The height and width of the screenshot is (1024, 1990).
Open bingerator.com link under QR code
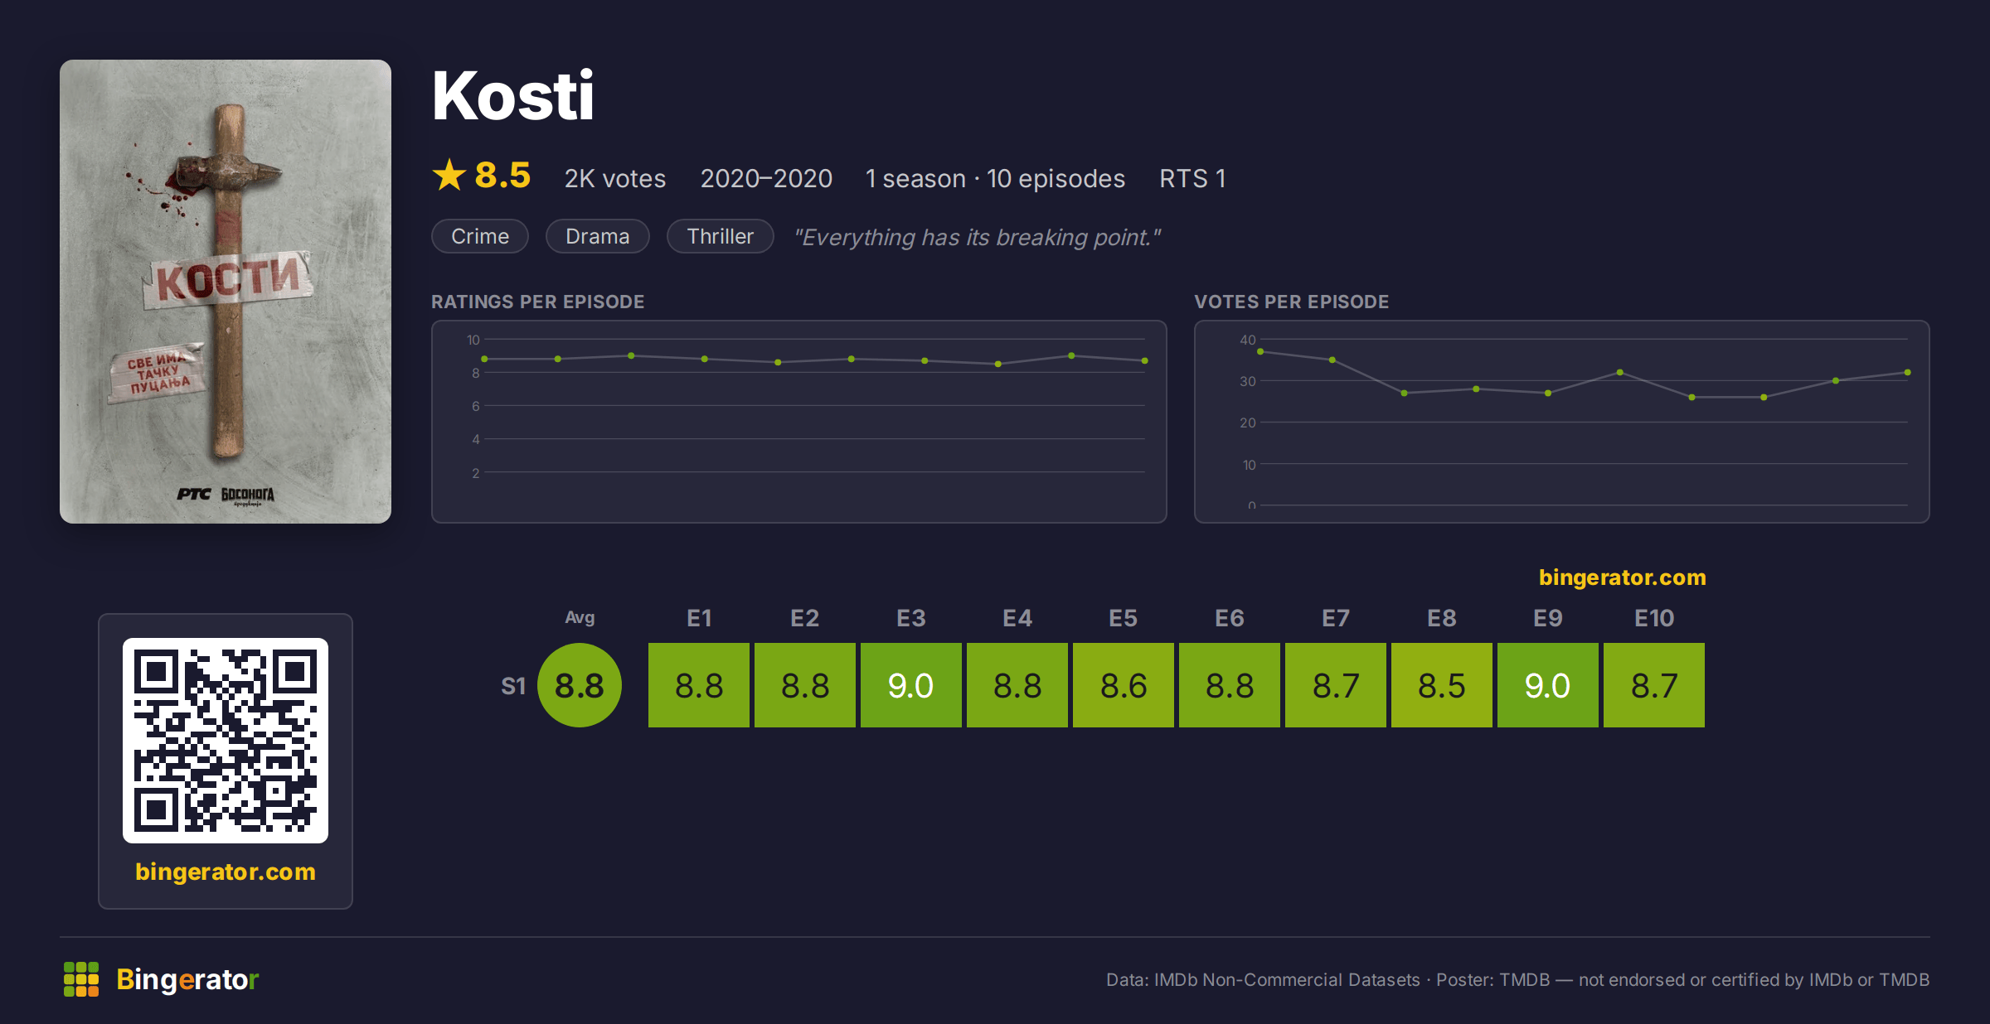(x=226, y=872)
